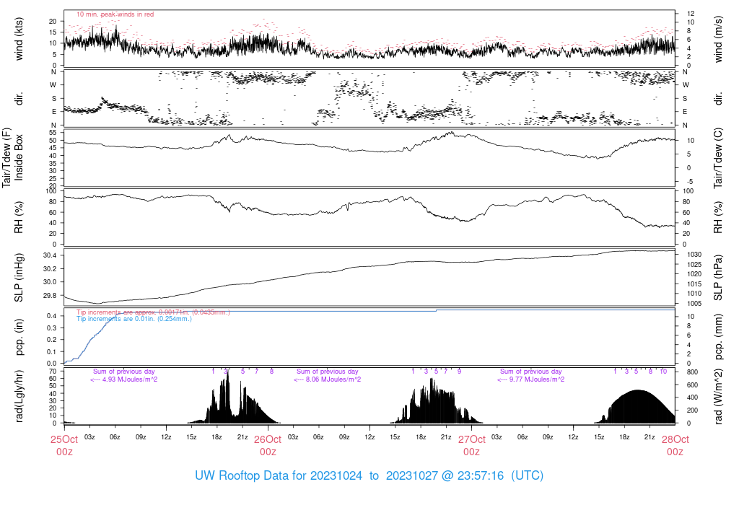Select the 8.06 MJoules/m^2 daily sum label

328,379
